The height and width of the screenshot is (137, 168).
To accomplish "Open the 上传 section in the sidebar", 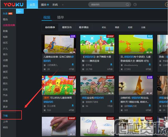I will (5, 122).
